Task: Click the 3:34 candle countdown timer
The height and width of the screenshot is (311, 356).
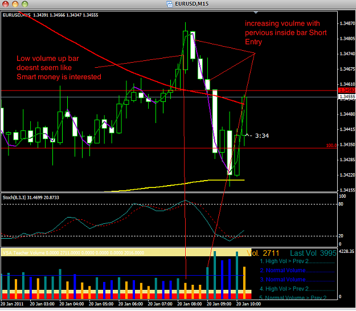Action: click(262, 136)
